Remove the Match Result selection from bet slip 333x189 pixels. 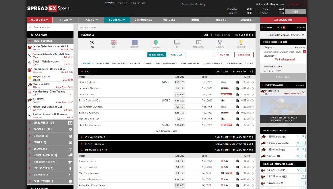click(304, 52)
